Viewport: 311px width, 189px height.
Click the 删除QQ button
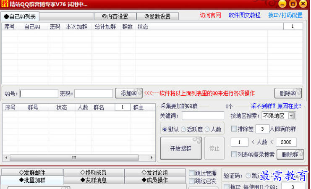click(288, 93)
